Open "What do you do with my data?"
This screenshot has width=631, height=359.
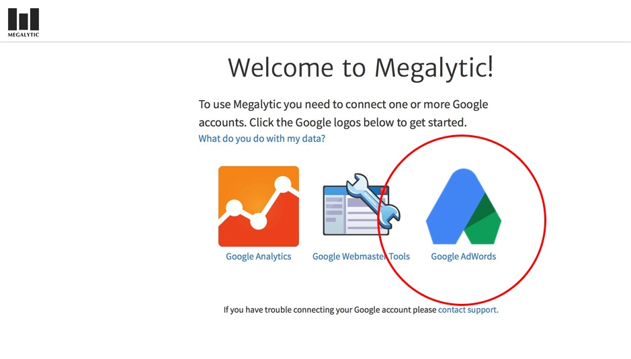tap(261, 138)
